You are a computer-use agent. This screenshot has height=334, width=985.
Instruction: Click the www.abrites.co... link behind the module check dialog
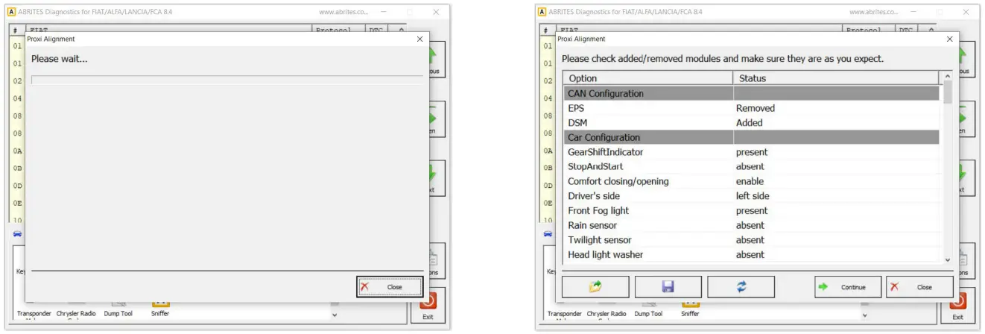(872, 12)
